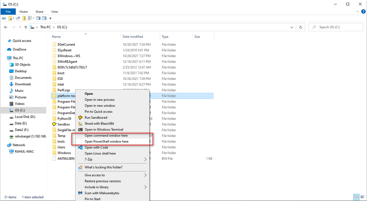This screenshot has height=201, width=367.
Task: Navigate back with the Back button
Action: pyautogui.click(x=6, y=27)
